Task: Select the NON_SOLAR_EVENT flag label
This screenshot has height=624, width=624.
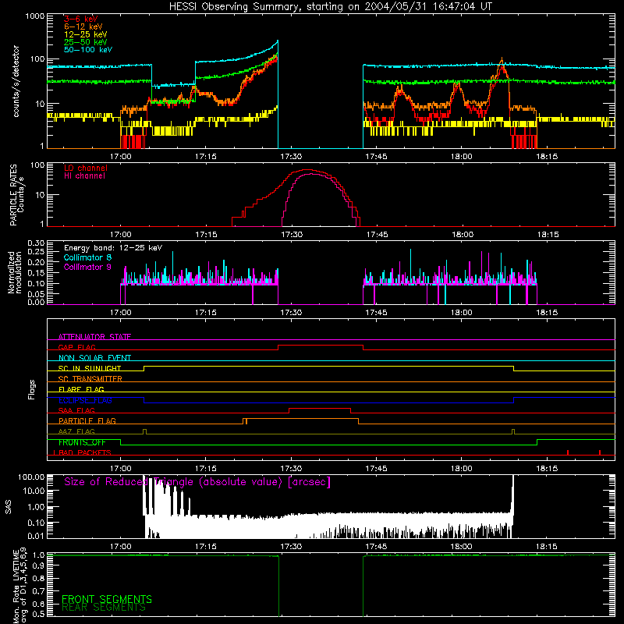Action: coord(94,358)
